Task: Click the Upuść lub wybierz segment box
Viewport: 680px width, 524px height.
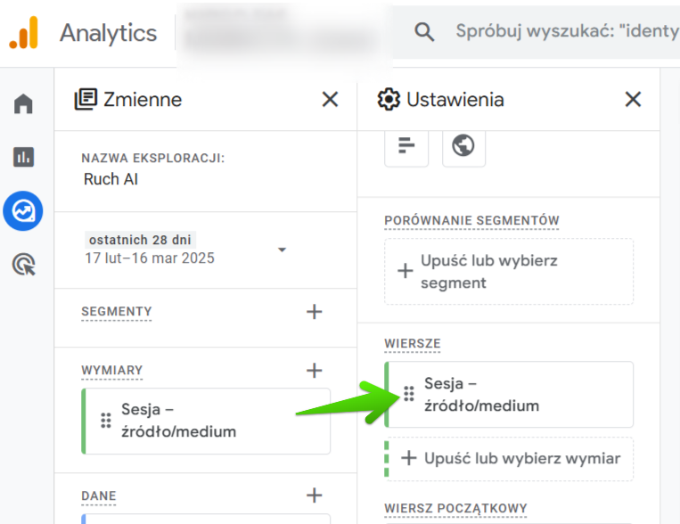Action: point(509,272)
